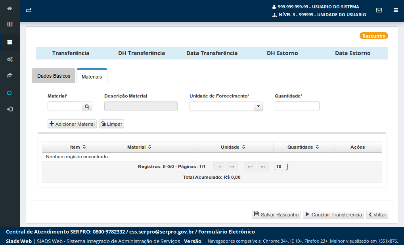
Task: Click Total Acumulado: R$ 0,00 text
Action: click(x=212, y=177)
